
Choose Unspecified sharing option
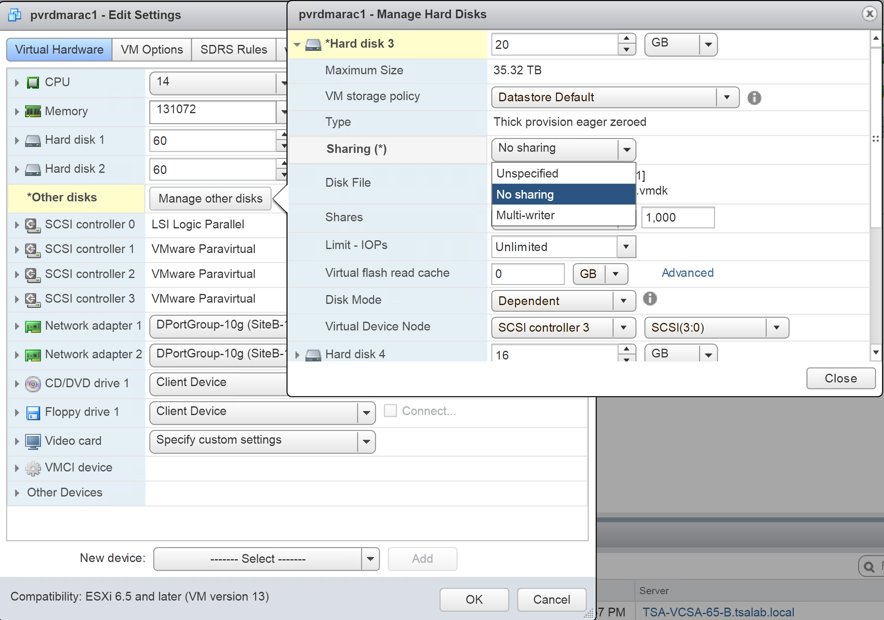click(527, 174)
